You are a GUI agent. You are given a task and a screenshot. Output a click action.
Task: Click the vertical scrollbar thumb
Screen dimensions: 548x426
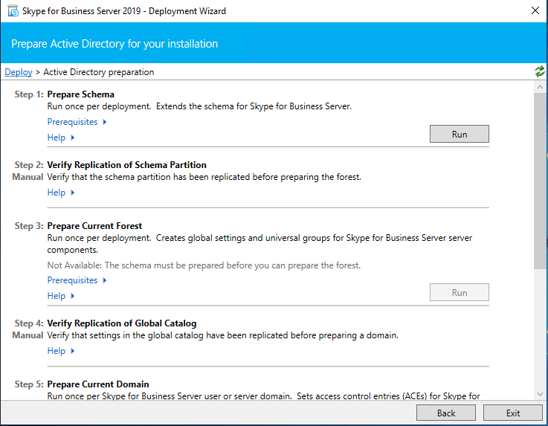click(x=540, y=178)
